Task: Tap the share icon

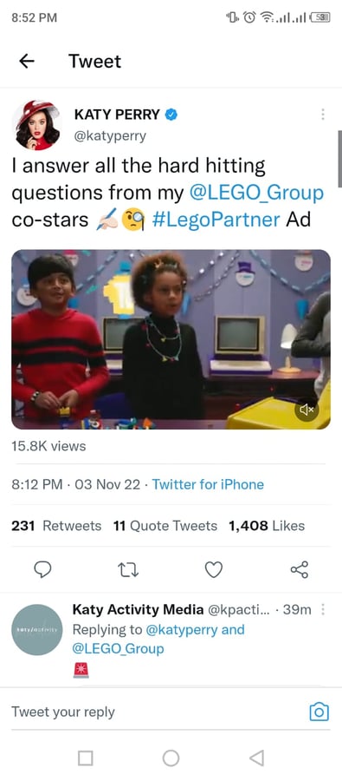Action: (x=300, y=569)
